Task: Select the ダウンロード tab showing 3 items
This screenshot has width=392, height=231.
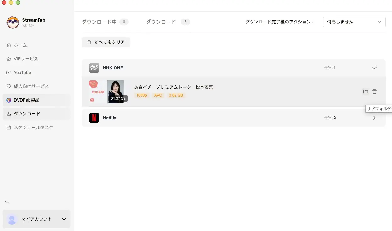Action: (168, 22)
